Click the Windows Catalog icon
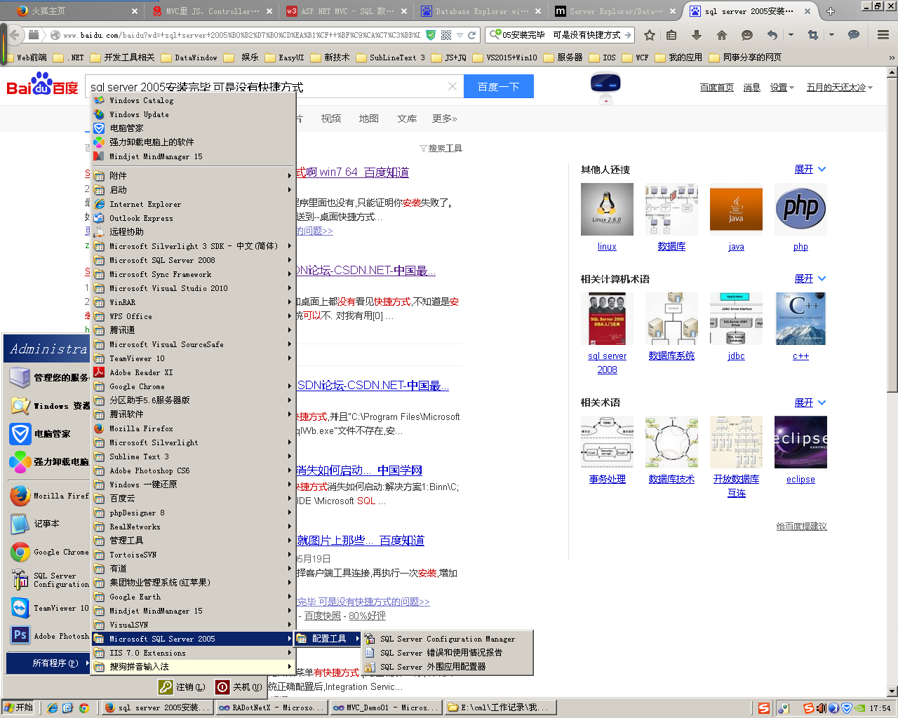The width and height of the screenshot is (898, 718). 99,100
